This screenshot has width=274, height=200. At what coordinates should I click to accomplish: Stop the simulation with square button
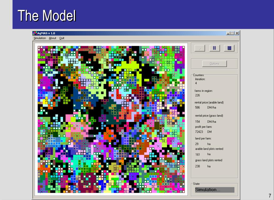(229, 48)
